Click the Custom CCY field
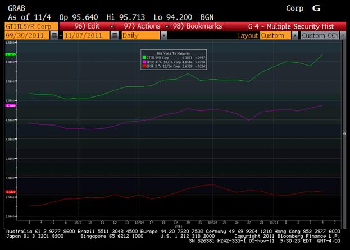Viewport: 350px width, 250px height. pyautogui.click(x=320, y=36)
